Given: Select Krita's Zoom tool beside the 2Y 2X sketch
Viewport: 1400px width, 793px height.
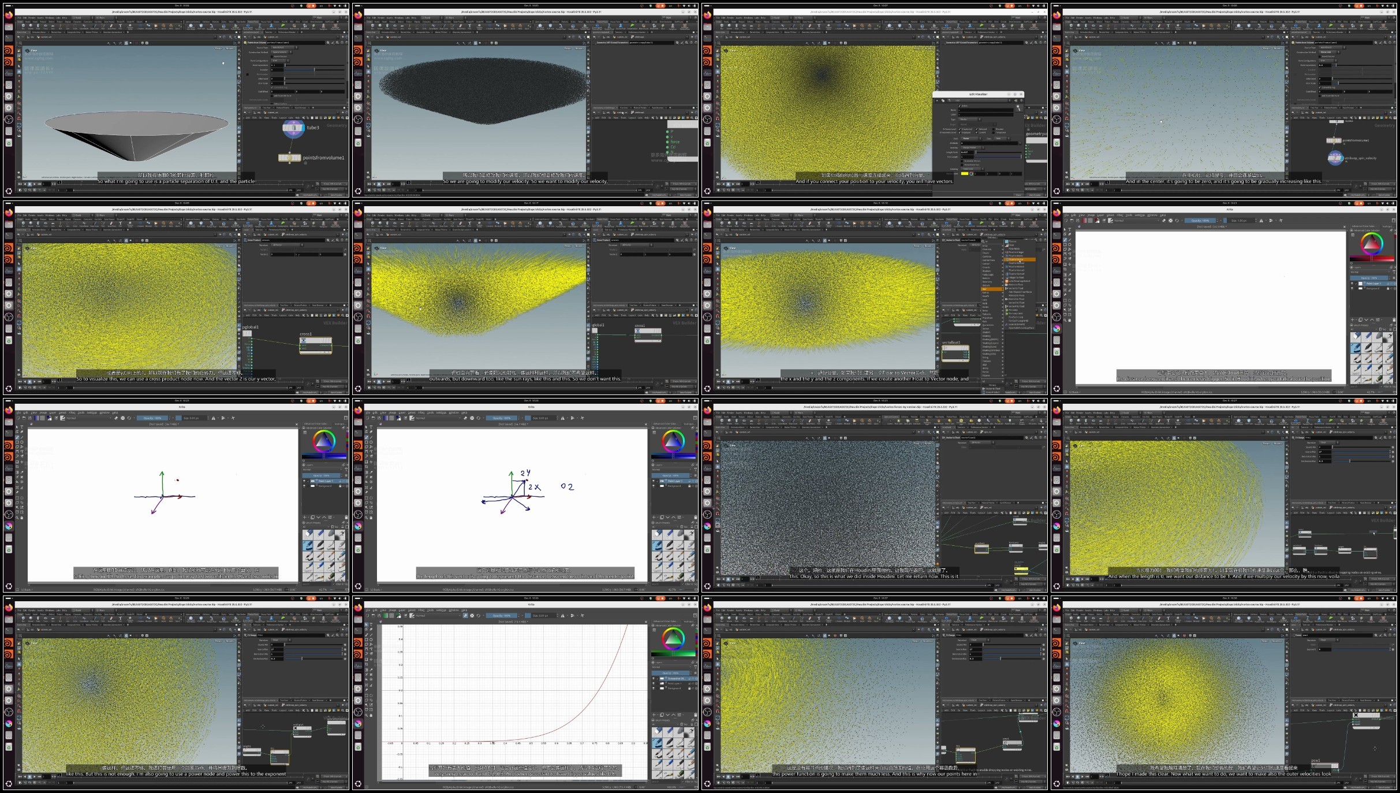Looking at the screenshot, I should click(x=366, y=518).
